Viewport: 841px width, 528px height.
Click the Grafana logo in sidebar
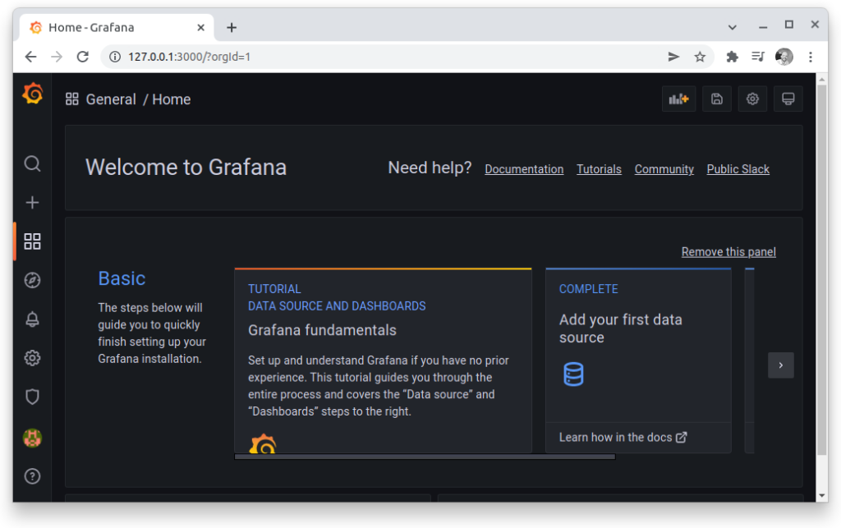point(33,94)
